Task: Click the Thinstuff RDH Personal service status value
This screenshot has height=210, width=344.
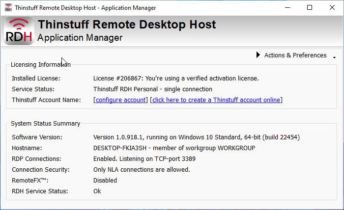Action: [x=153, y=89]
